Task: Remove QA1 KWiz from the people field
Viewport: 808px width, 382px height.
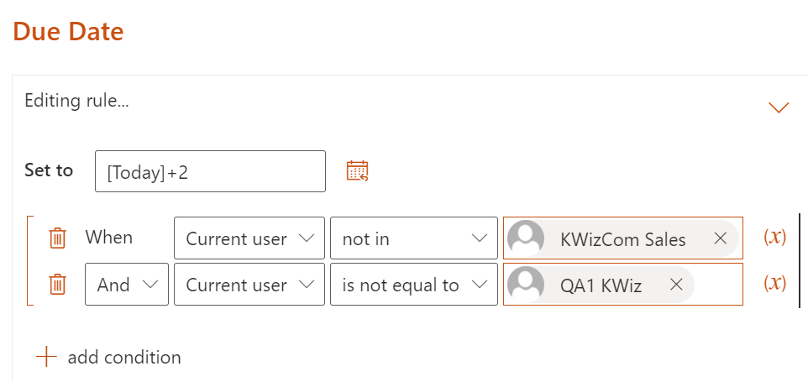Action: click(676, 285)
